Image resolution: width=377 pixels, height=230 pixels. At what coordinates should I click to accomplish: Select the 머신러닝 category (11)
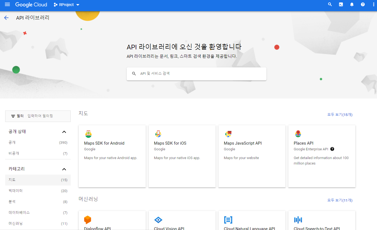coord(38,223)
